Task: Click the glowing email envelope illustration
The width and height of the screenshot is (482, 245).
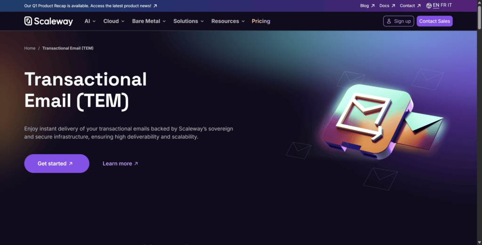Action: (383, 122)
